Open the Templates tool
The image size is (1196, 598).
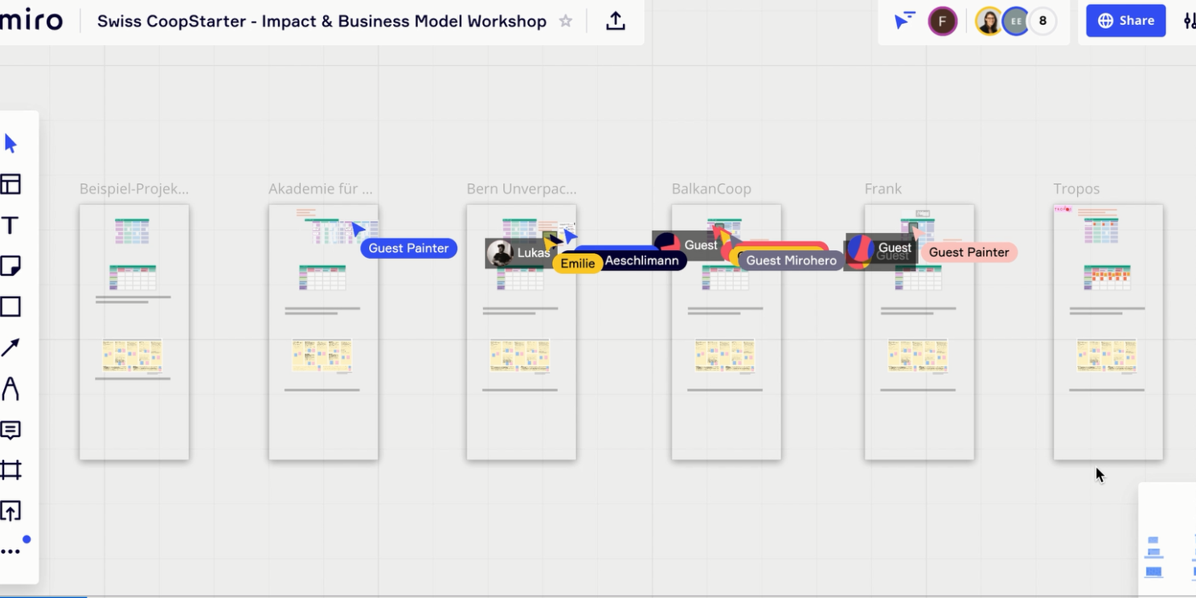point(10,185)
